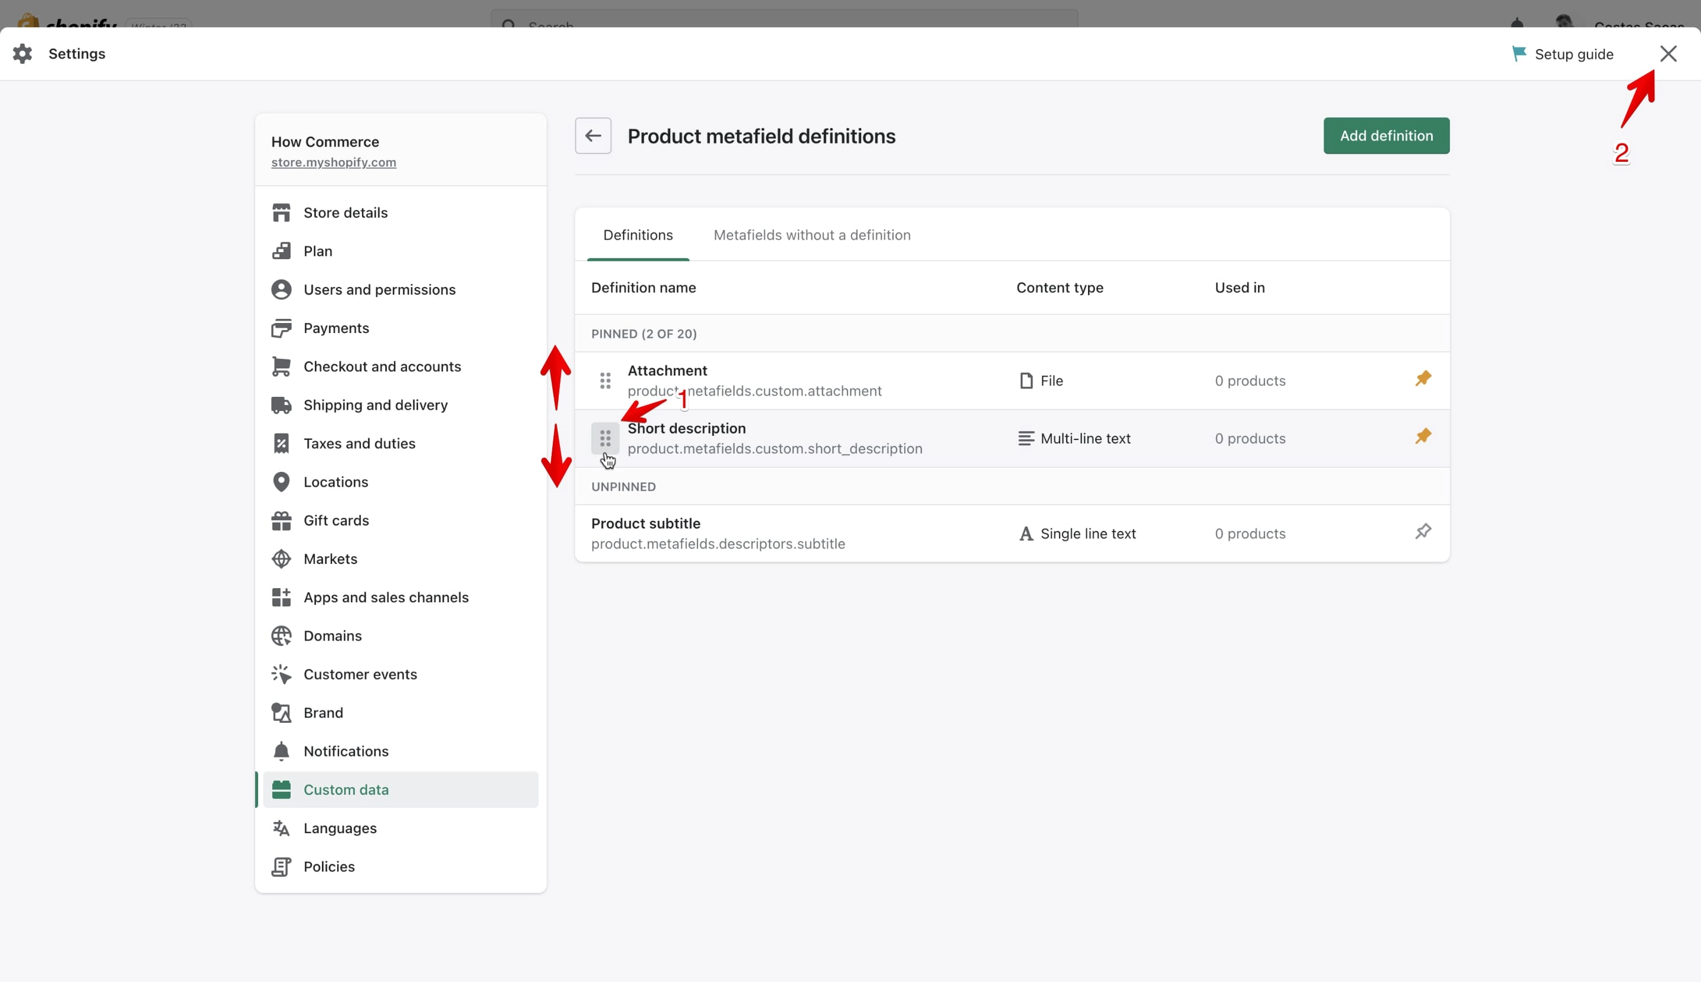
Task: Open Users and permissions
Action: point(400,289)
